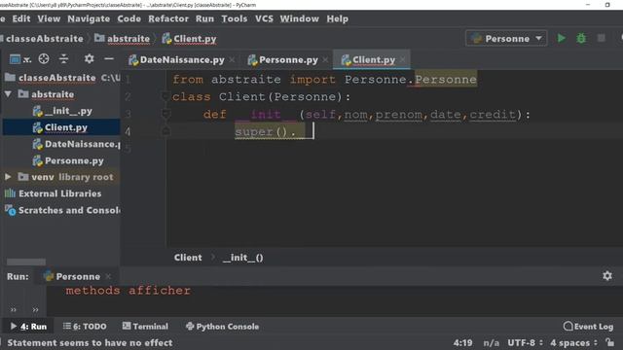Viewport: 623px width, 350px height.
Task: Select the venv library root row
Action: tap(61, 177)
